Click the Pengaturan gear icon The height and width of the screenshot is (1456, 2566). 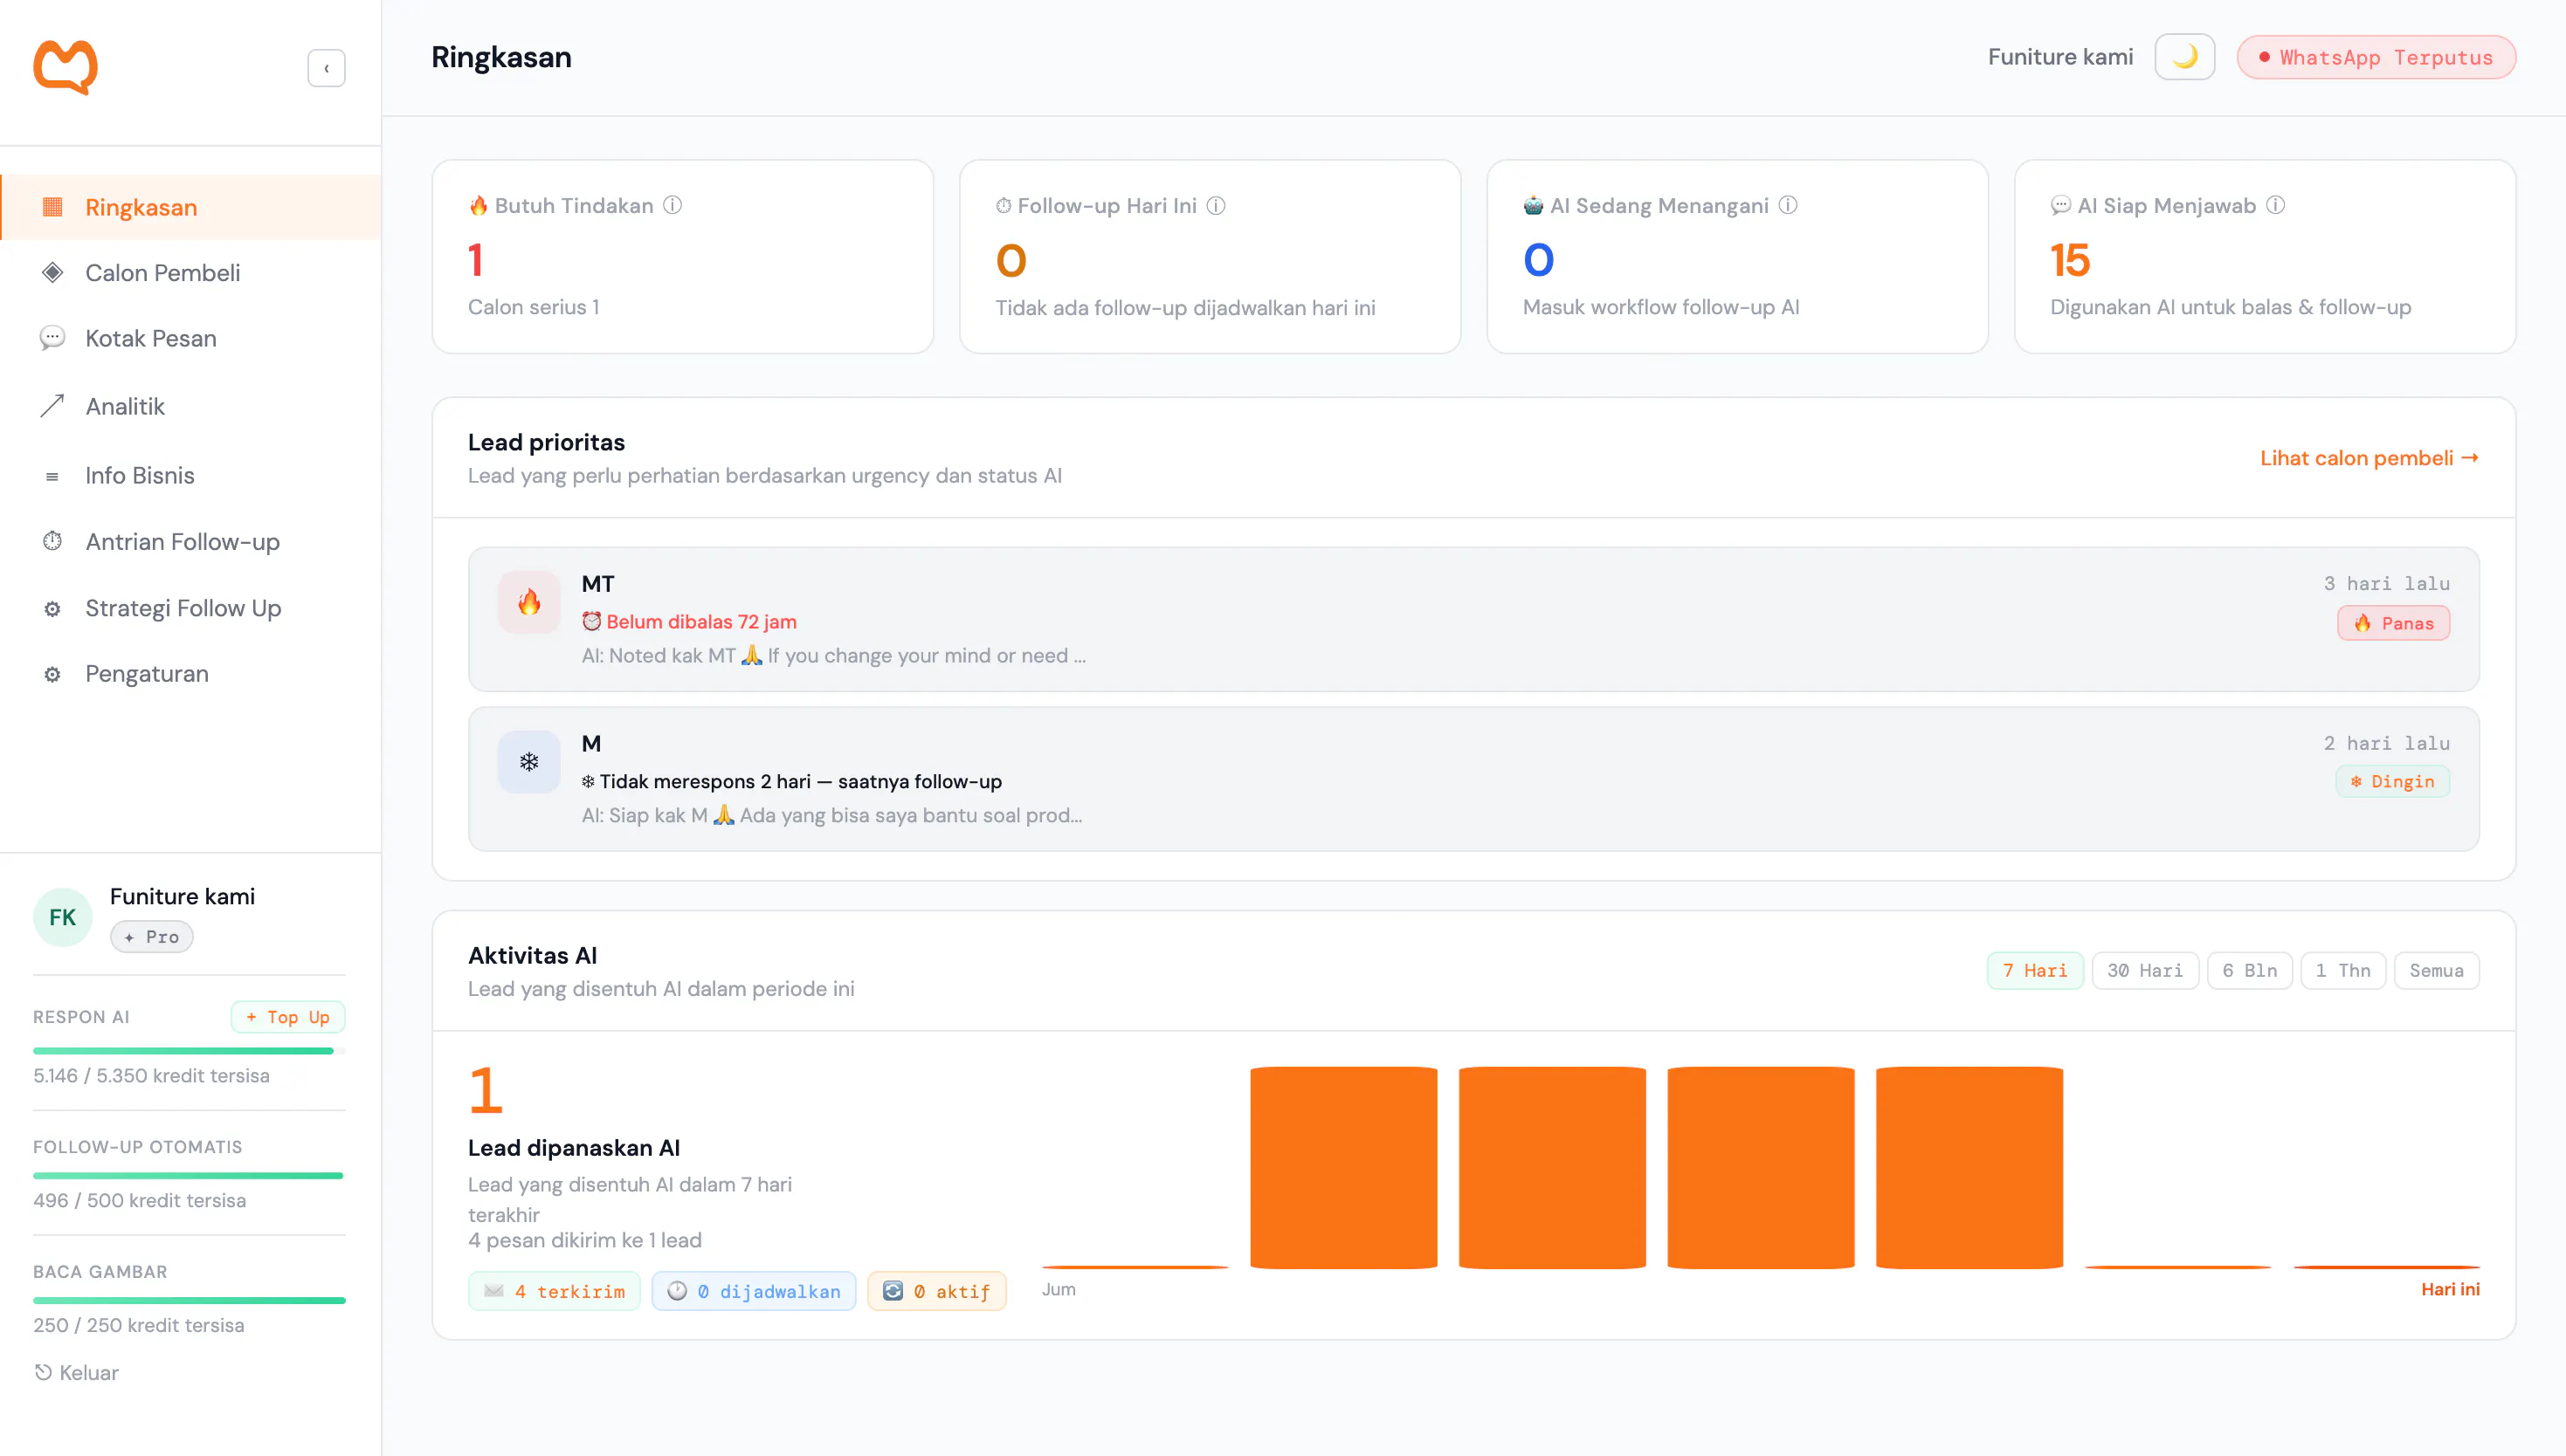[52, 675]
